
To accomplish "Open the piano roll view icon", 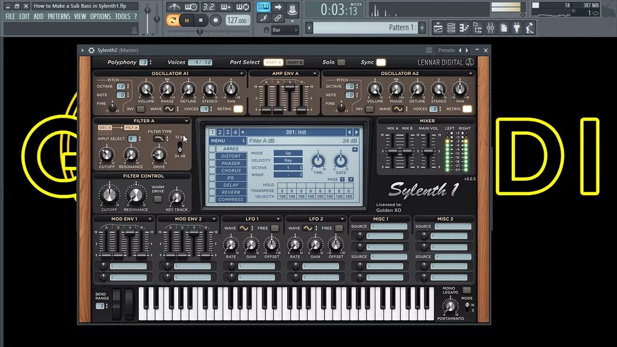I will pos(464,28).
